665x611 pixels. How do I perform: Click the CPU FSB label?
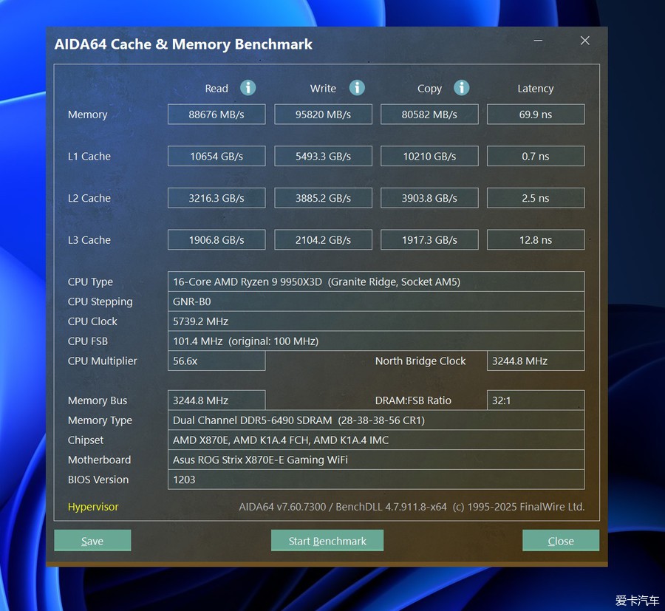[88, 341]
